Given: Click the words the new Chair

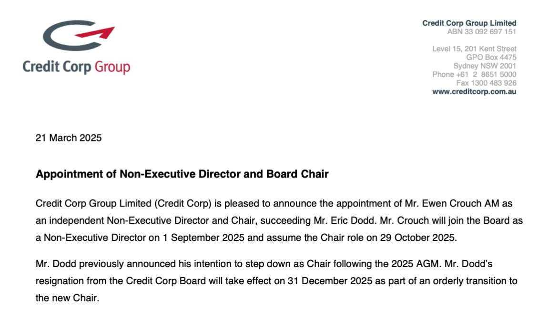Looking at the screenshot, I should [67, 298].
